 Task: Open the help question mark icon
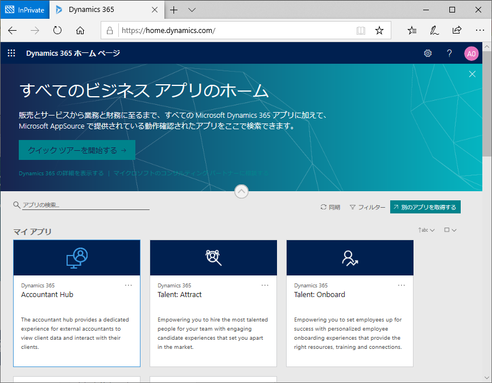449,53
